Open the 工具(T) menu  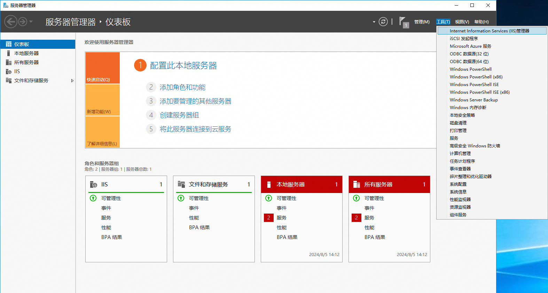point(443,22)
